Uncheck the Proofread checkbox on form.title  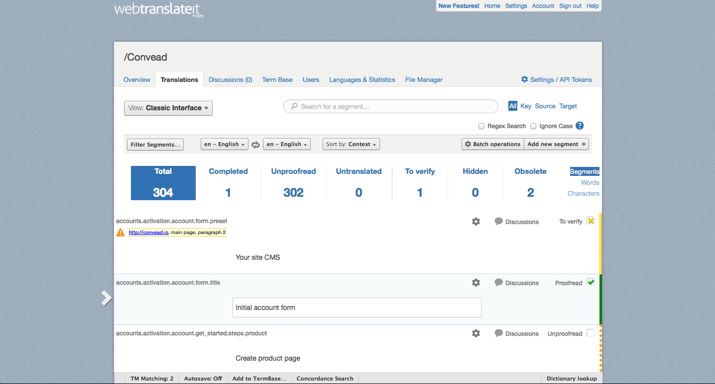point(591,283)
